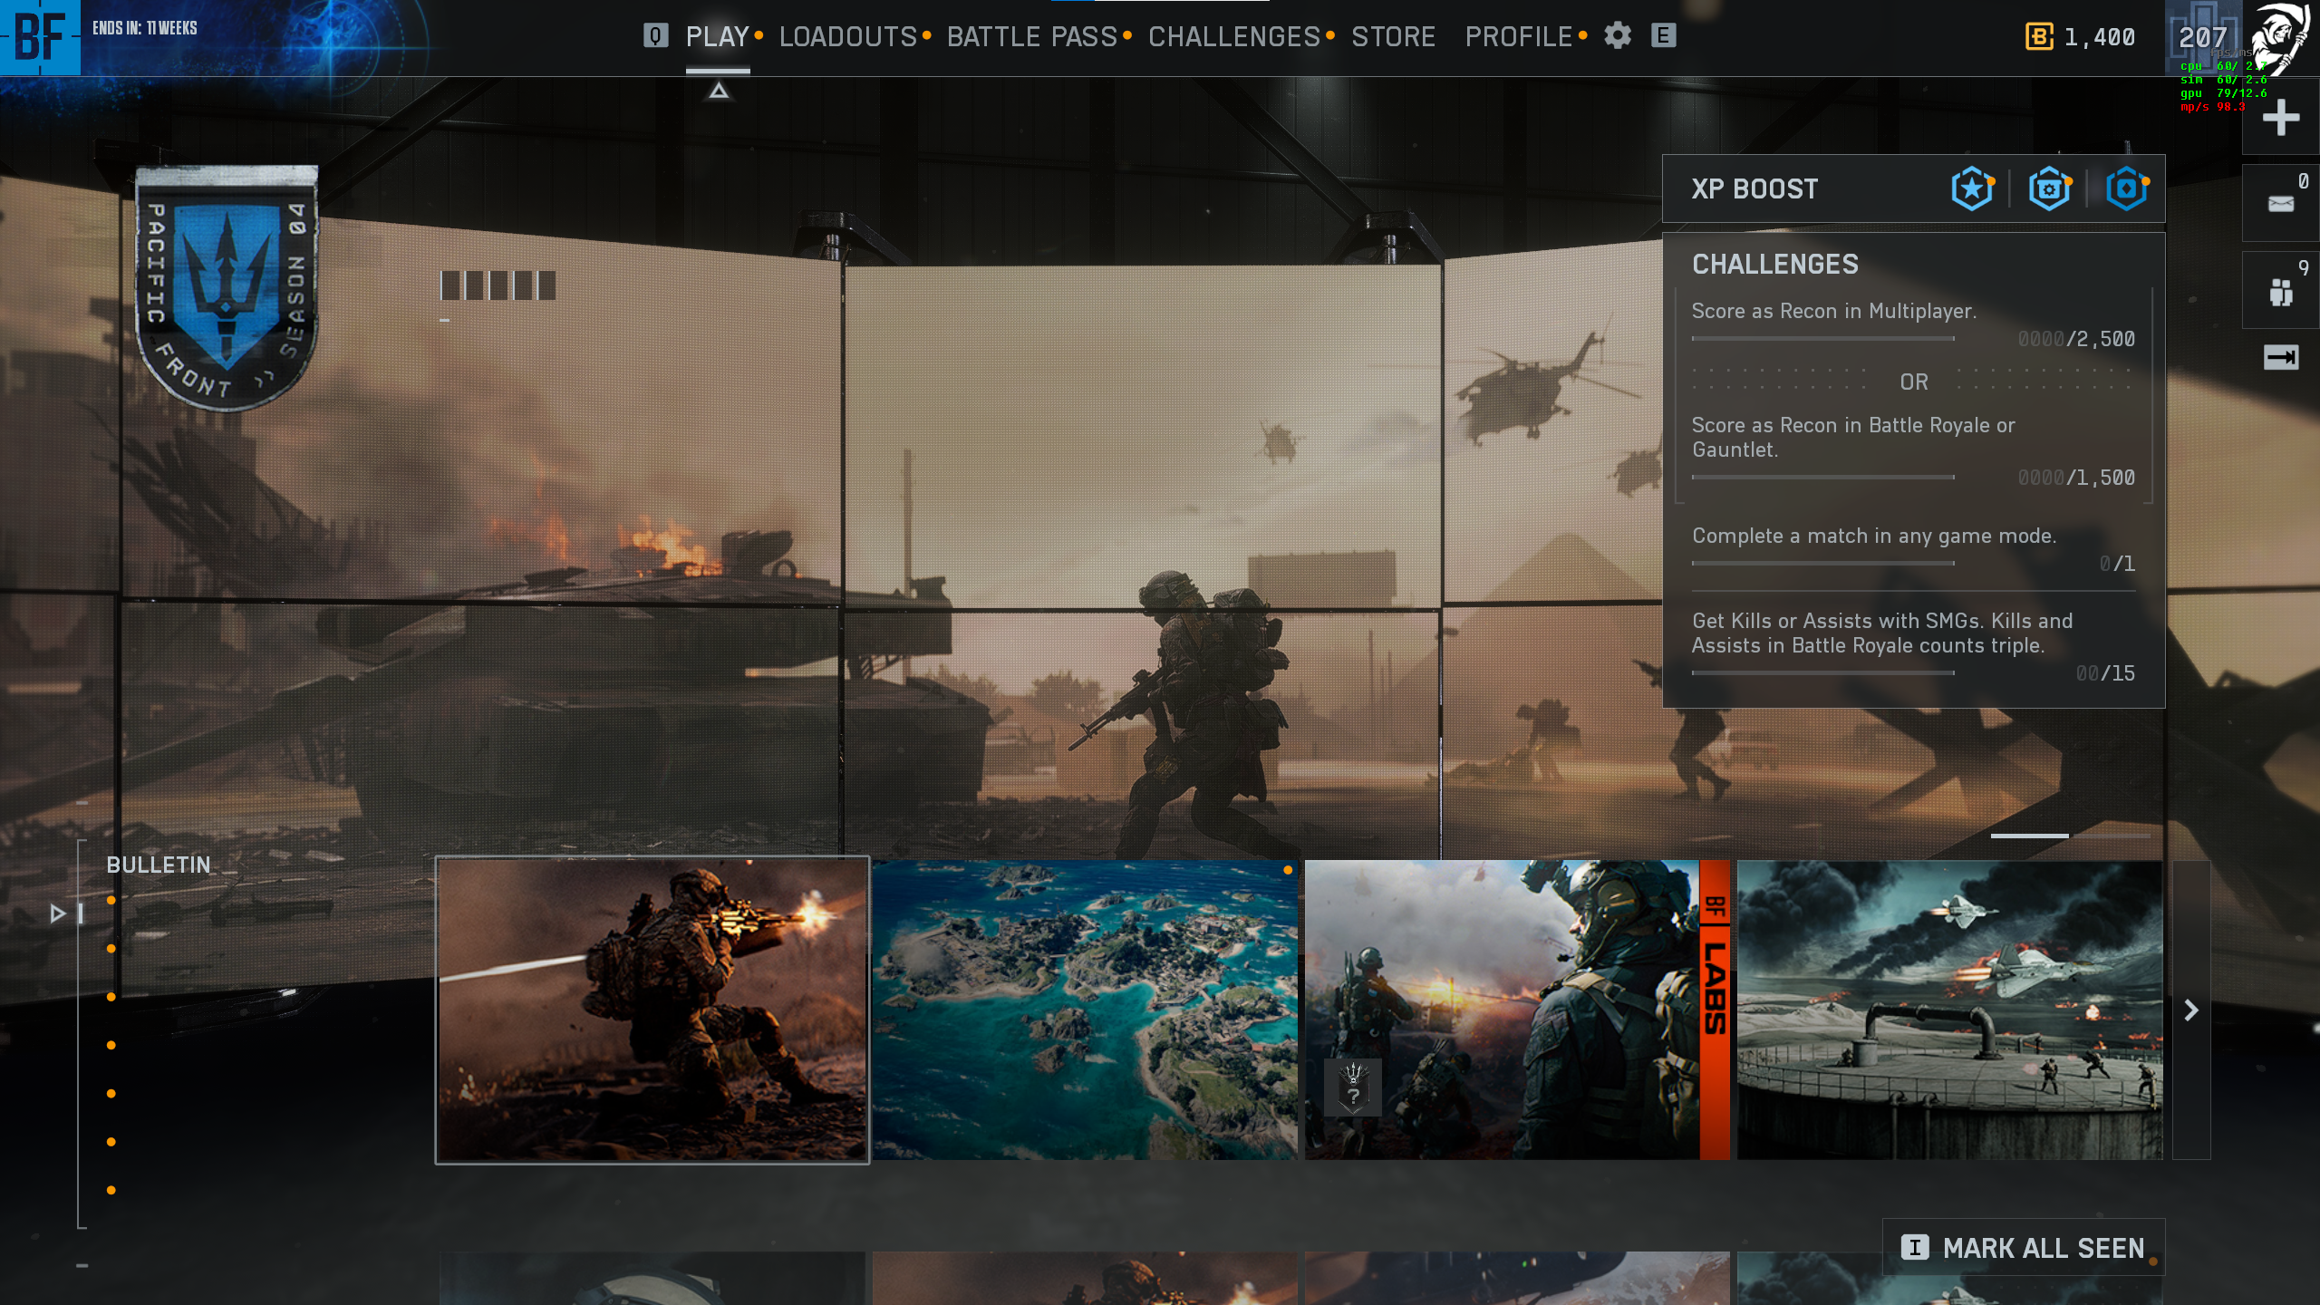Select the first bulletin dot

click(111, 900)
